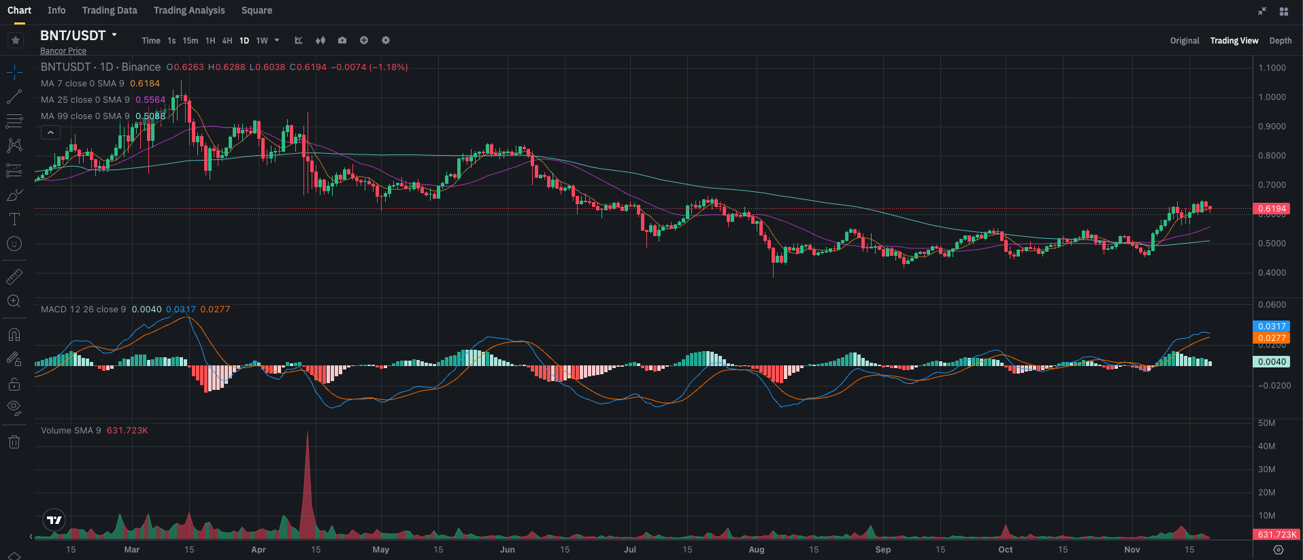Click the 0.6194 current price label

1272,209
